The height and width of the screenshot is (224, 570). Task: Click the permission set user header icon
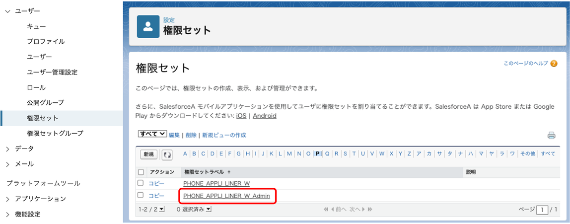tap(148, 26)
